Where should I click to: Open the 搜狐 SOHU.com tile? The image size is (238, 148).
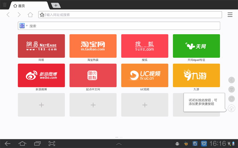pos(145,46)
